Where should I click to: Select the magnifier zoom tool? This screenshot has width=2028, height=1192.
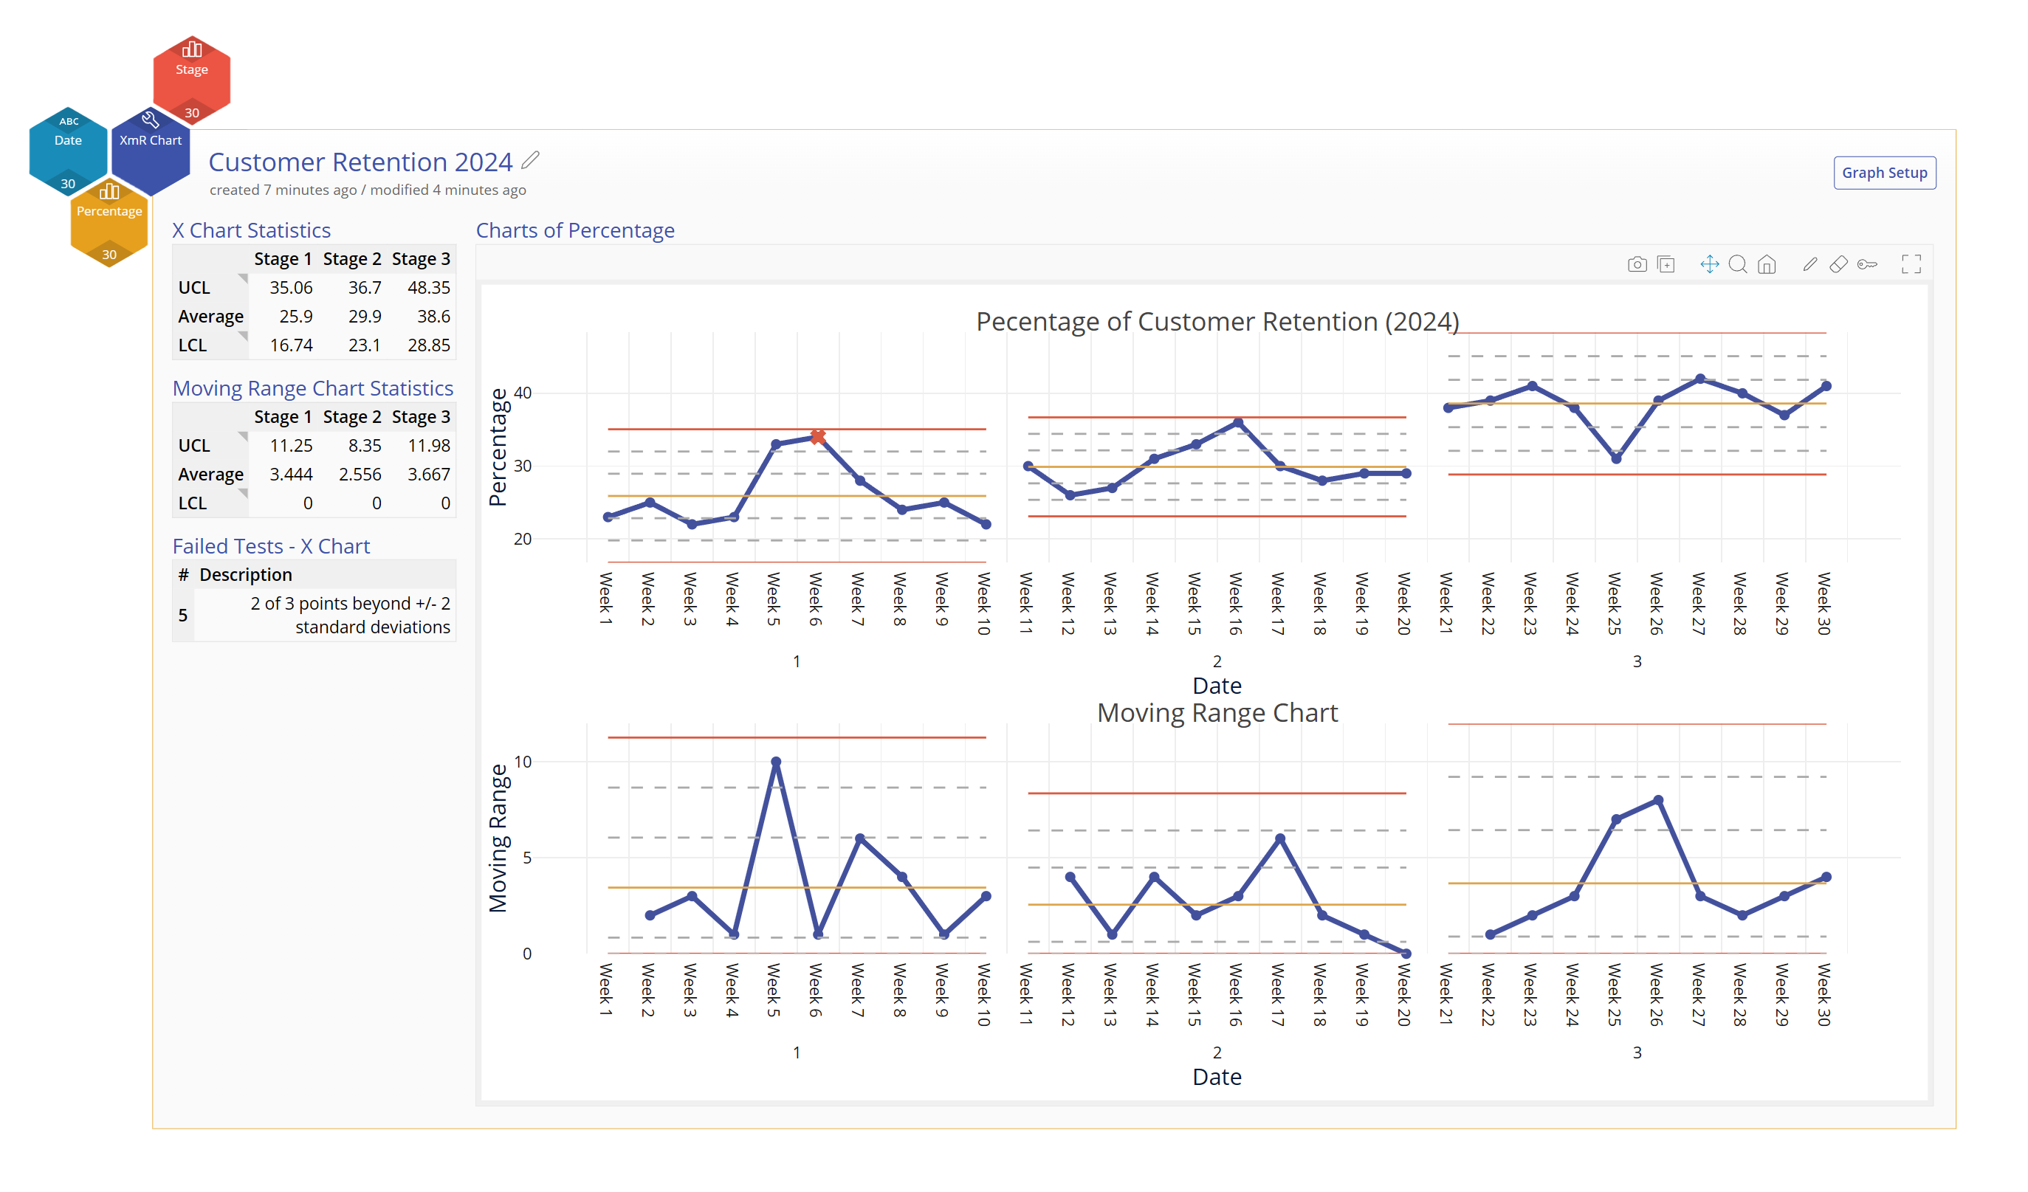1737,265
